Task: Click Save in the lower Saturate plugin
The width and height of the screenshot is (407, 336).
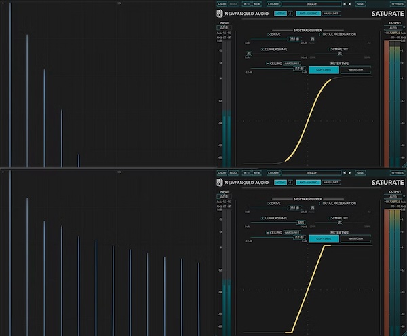Action: (x=360, y=173)
